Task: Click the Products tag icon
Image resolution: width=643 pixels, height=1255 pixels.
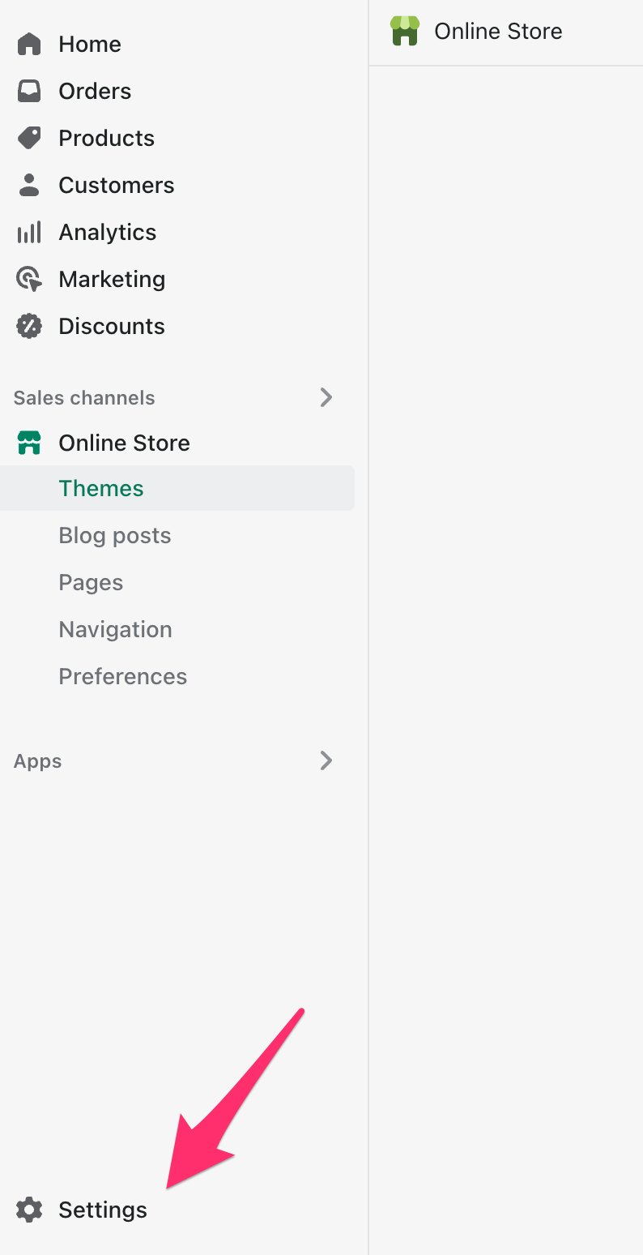Action: coord(29,138)
